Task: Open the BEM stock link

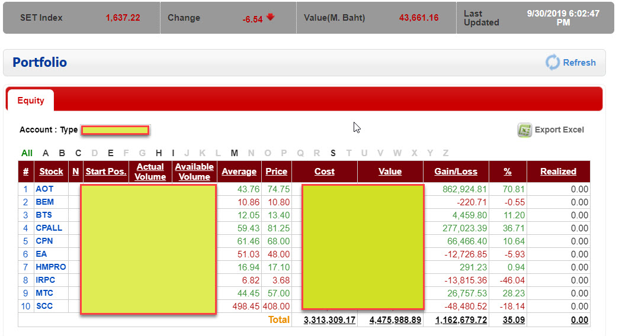Action: tap(44, 202)
